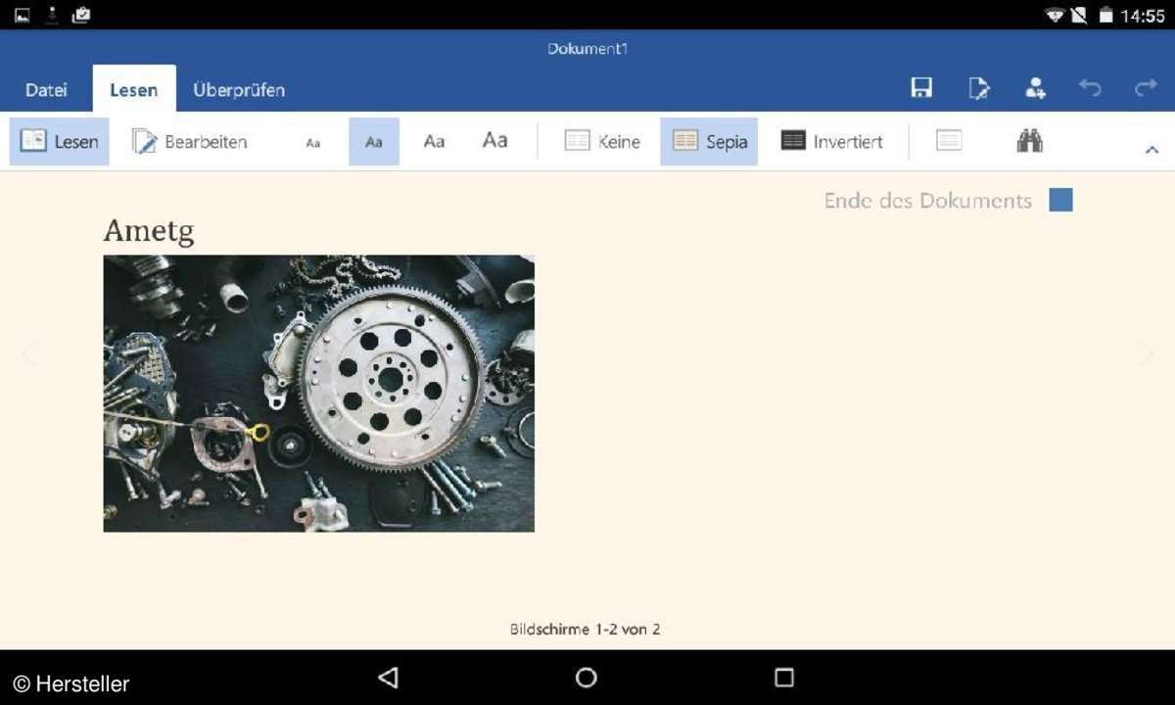Screen dimensions: 1175x705
Task: Tap the Save disk icon
Action: coord(920,89)
